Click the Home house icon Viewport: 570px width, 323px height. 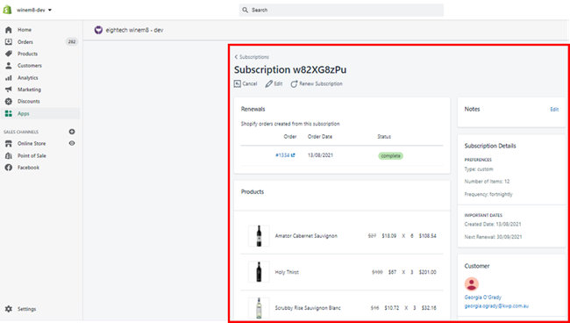tap(9, 30)
